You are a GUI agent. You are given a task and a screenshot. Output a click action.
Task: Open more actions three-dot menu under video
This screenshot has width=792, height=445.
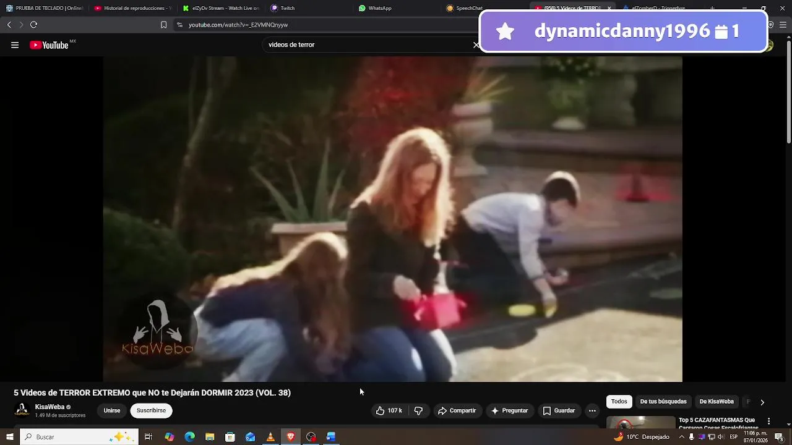(592, 410)
